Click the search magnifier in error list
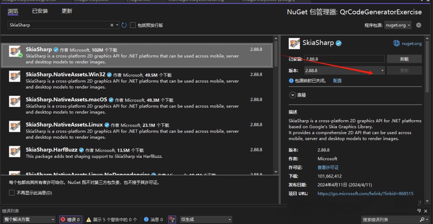This screenshot has height=224, width=433. [422, 220]
